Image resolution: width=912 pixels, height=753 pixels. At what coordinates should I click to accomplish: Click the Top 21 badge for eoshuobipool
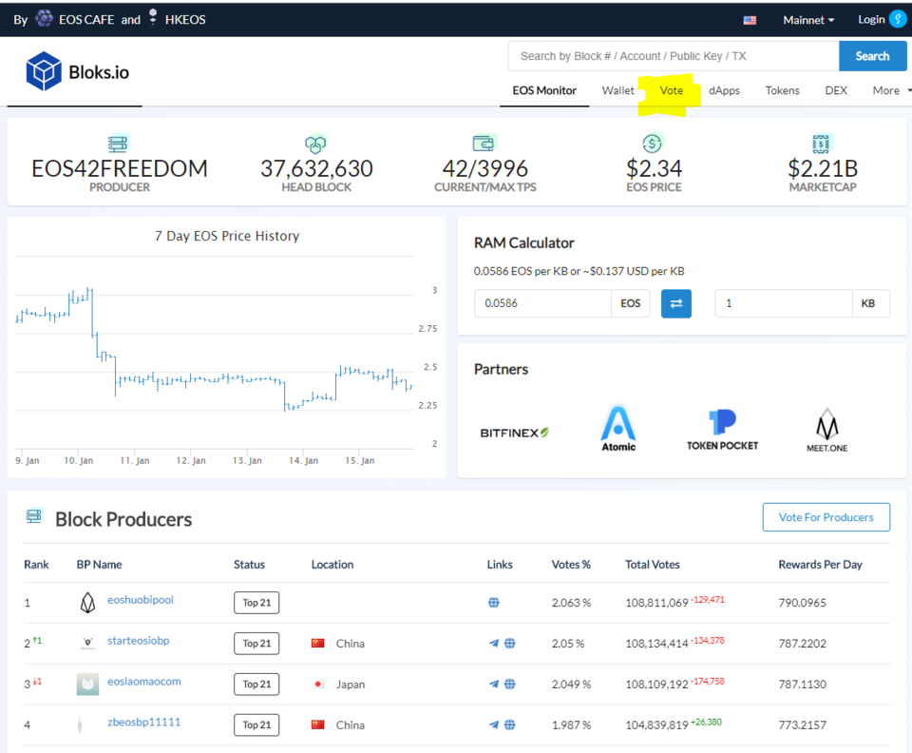tap(256, 603)
